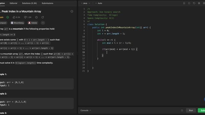Show more company tags with the ellipsis

tap(43, 23)
